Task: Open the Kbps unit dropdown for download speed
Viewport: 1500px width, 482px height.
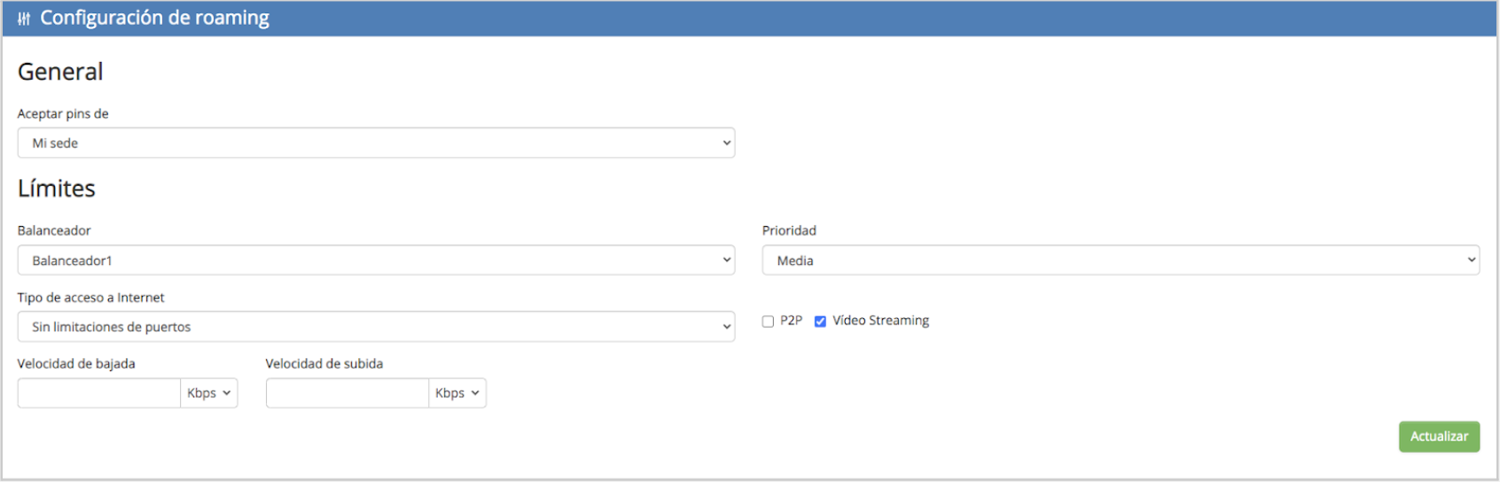Action: (x=209, y=393)
